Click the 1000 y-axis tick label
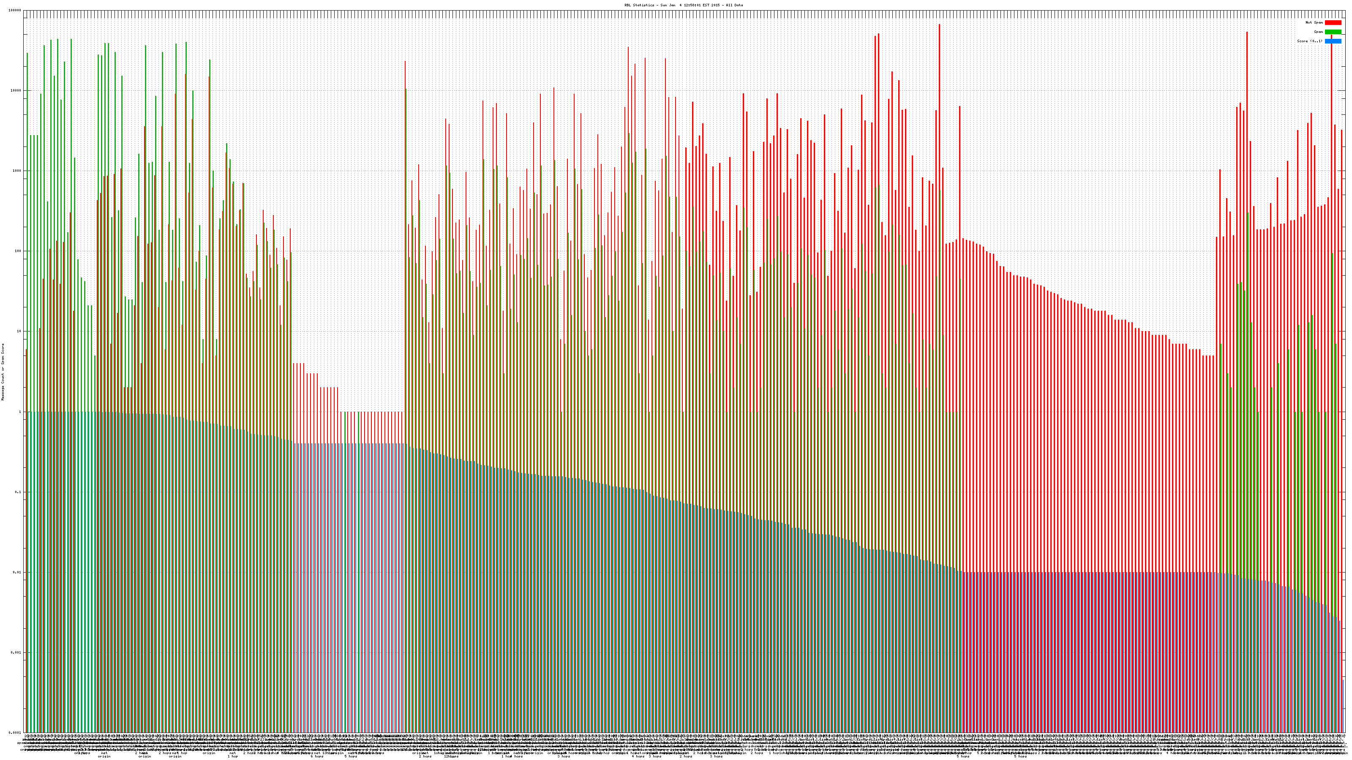 click(x=17, y=171)
